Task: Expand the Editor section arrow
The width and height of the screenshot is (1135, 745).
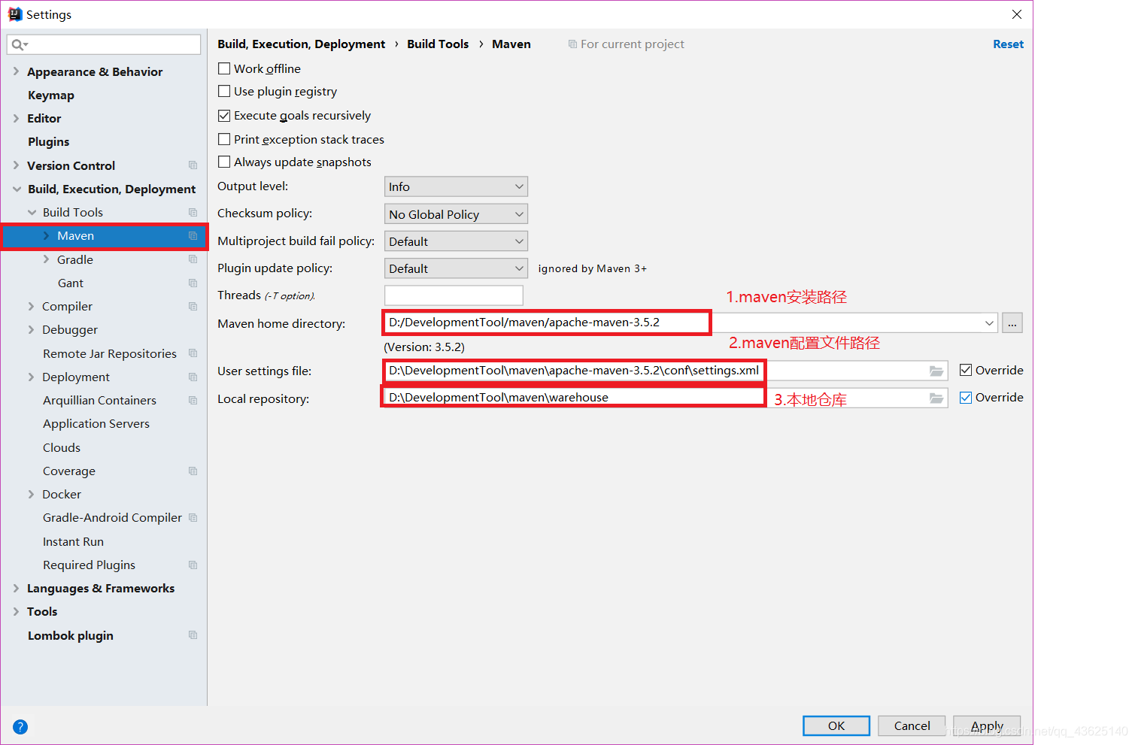Action: tap(17, 118)
